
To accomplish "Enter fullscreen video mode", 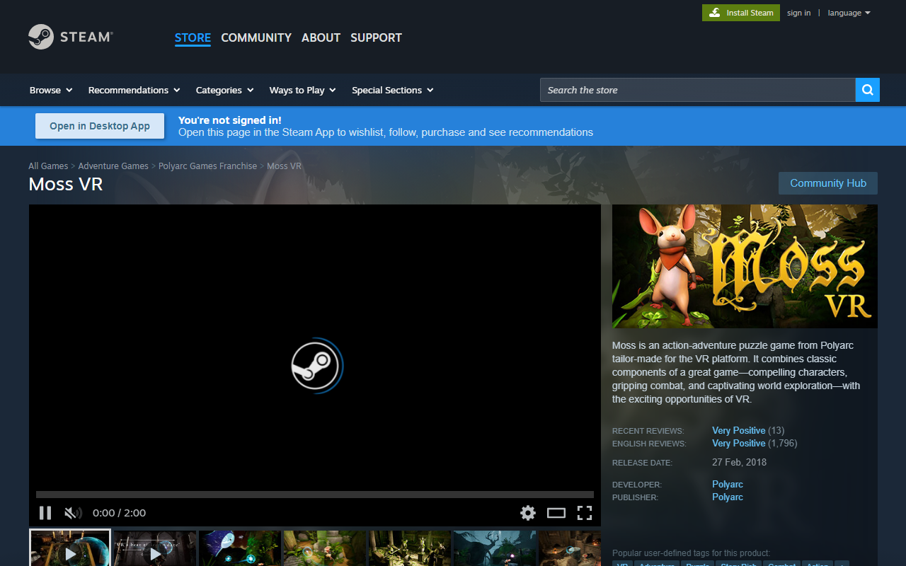I will pyautogui.click(x=585, y=513).
